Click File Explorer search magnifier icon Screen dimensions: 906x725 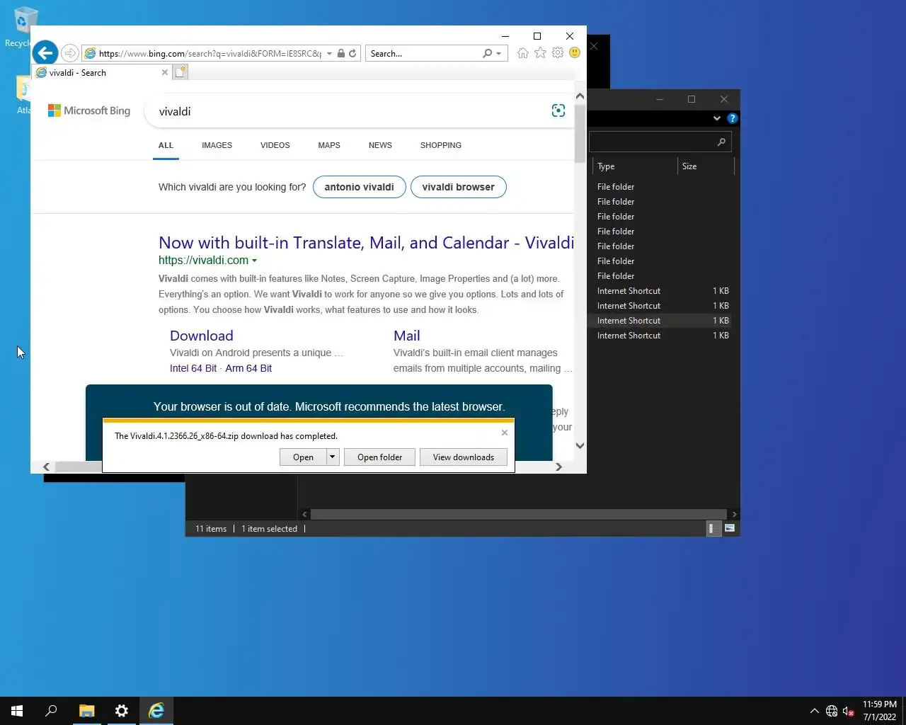(721, 142)
